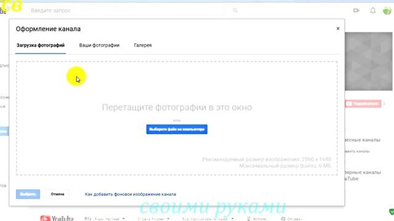Open Справка link in footer
The width and height of the screenshot is (394, 221).
tap(291, 219)
